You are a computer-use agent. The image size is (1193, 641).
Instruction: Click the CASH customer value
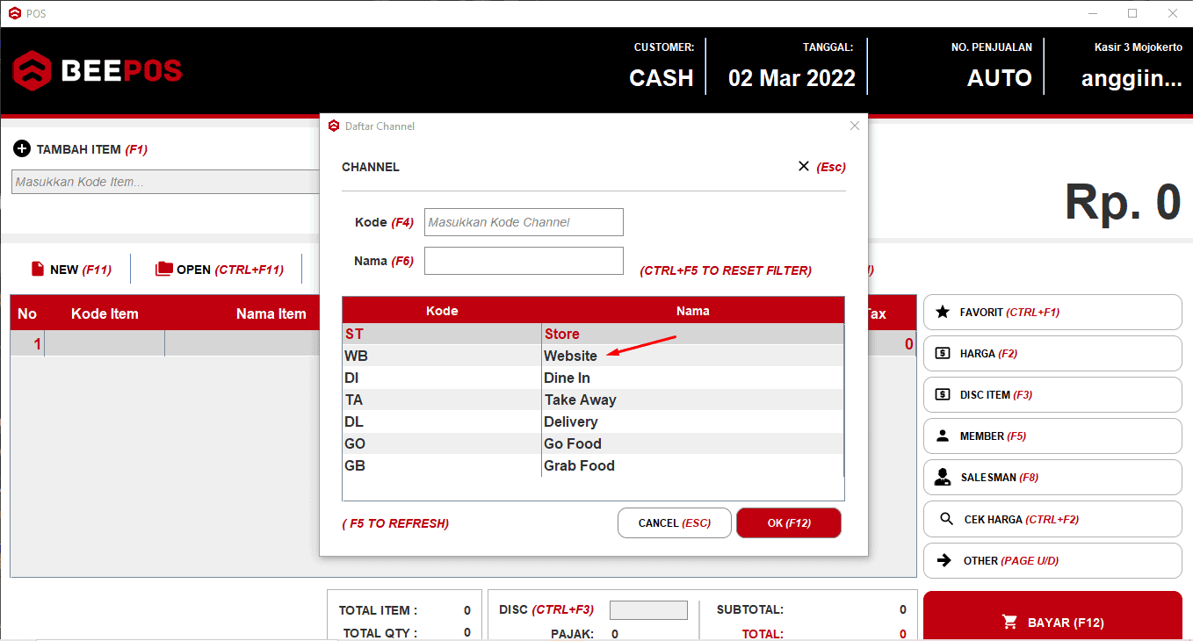click(x=662, y=78)
